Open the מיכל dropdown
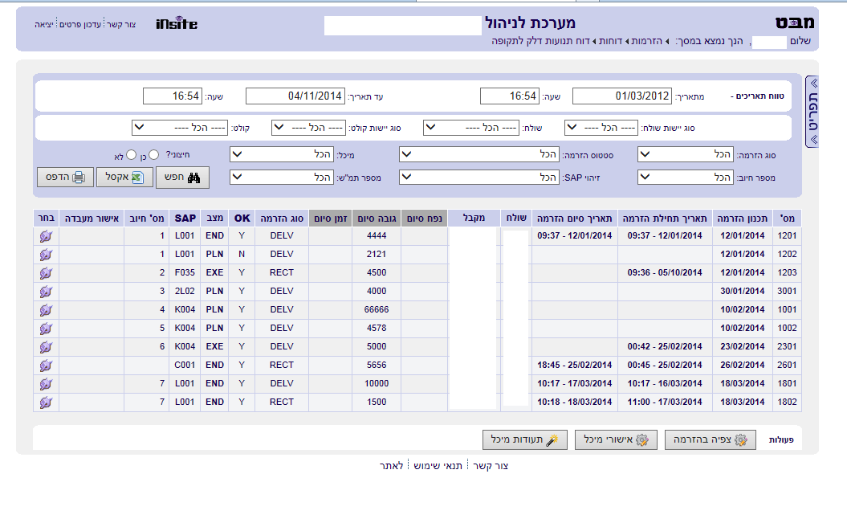 coord(282,154)
